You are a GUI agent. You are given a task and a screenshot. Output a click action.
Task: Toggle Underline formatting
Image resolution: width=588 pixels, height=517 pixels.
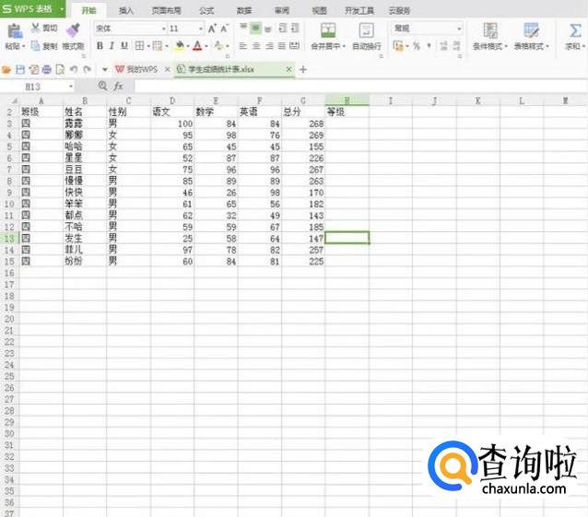pos(124,46)
